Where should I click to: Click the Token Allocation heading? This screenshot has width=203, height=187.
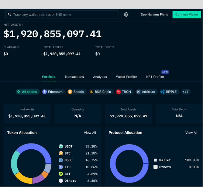point(22,133)
